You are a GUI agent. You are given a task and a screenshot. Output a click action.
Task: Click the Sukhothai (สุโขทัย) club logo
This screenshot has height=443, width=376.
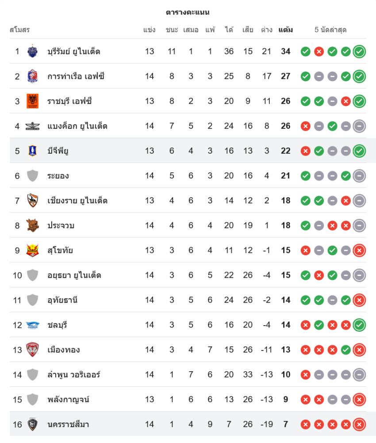coord(32,250)
